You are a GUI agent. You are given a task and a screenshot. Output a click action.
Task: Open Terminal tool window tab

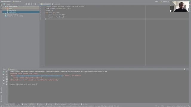coord(49,104)
